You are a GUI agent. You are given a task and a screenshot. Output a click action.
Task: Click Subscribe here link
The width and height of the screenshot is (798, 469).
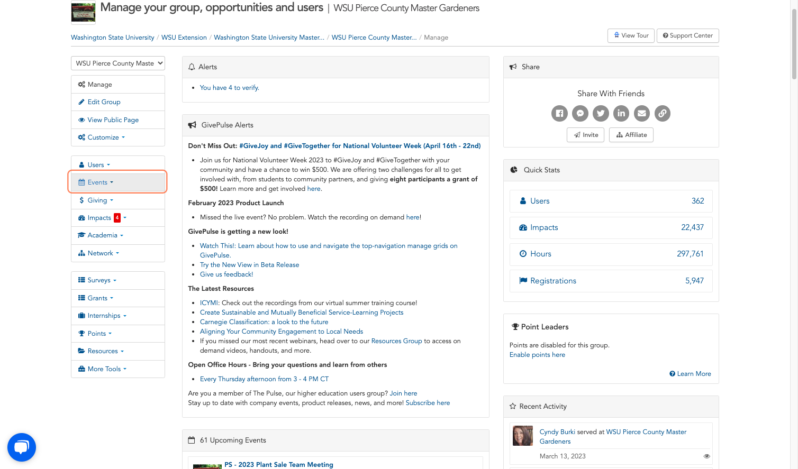(428, 403)
